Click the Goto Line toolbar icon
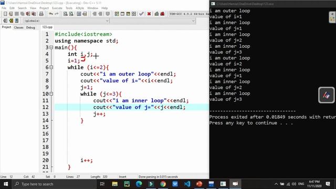 pyautogui.click(x=85, y=14)
